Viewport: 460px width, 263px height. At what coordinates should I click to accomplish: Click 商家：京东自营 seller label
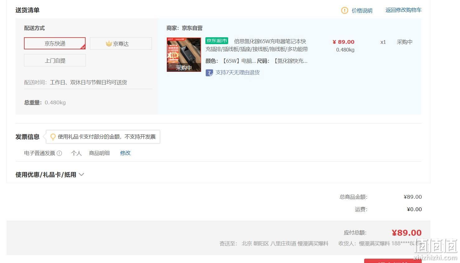(x=184, y=28)
